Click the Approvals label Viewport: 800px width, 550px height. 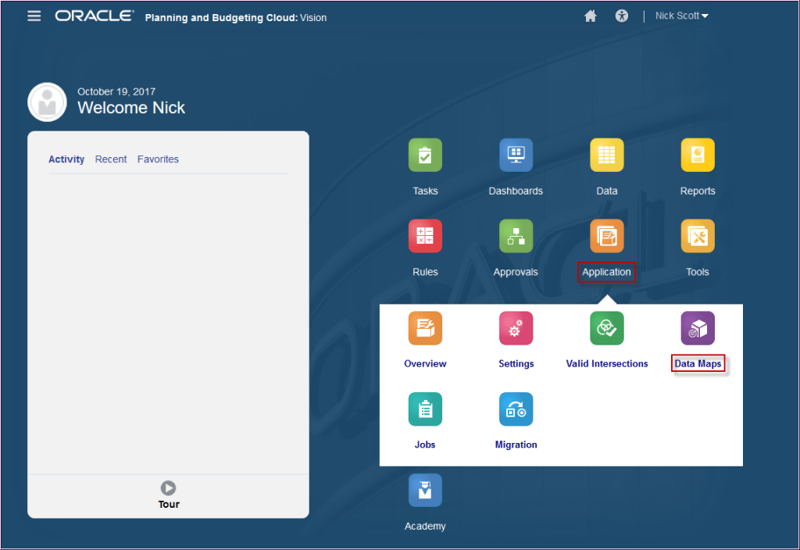(516, 272)
